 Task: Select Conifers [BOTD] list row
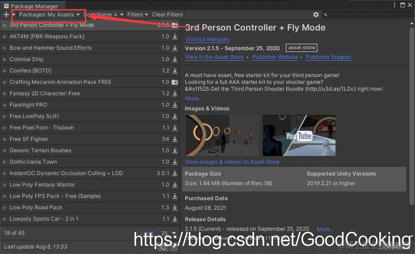(90, 71)
